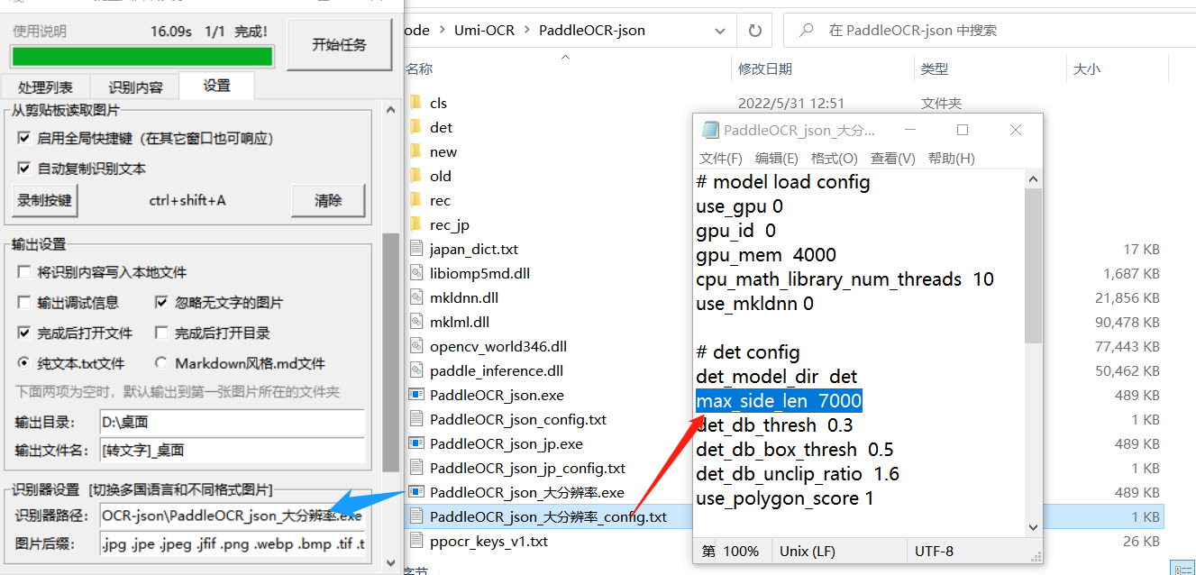This screenshot has height=575, width=1196.
Task: Click the 录制按键 button
Action: pyautogui.click(x=45, y=200)
